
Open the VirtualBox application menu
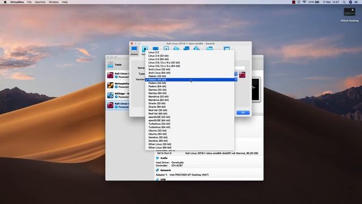pos(17,2)
